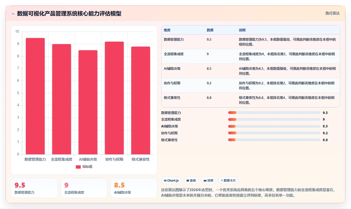Click the Chart.js tag button
The height and width of the screenshot is (209, 351).
[171, 180]
